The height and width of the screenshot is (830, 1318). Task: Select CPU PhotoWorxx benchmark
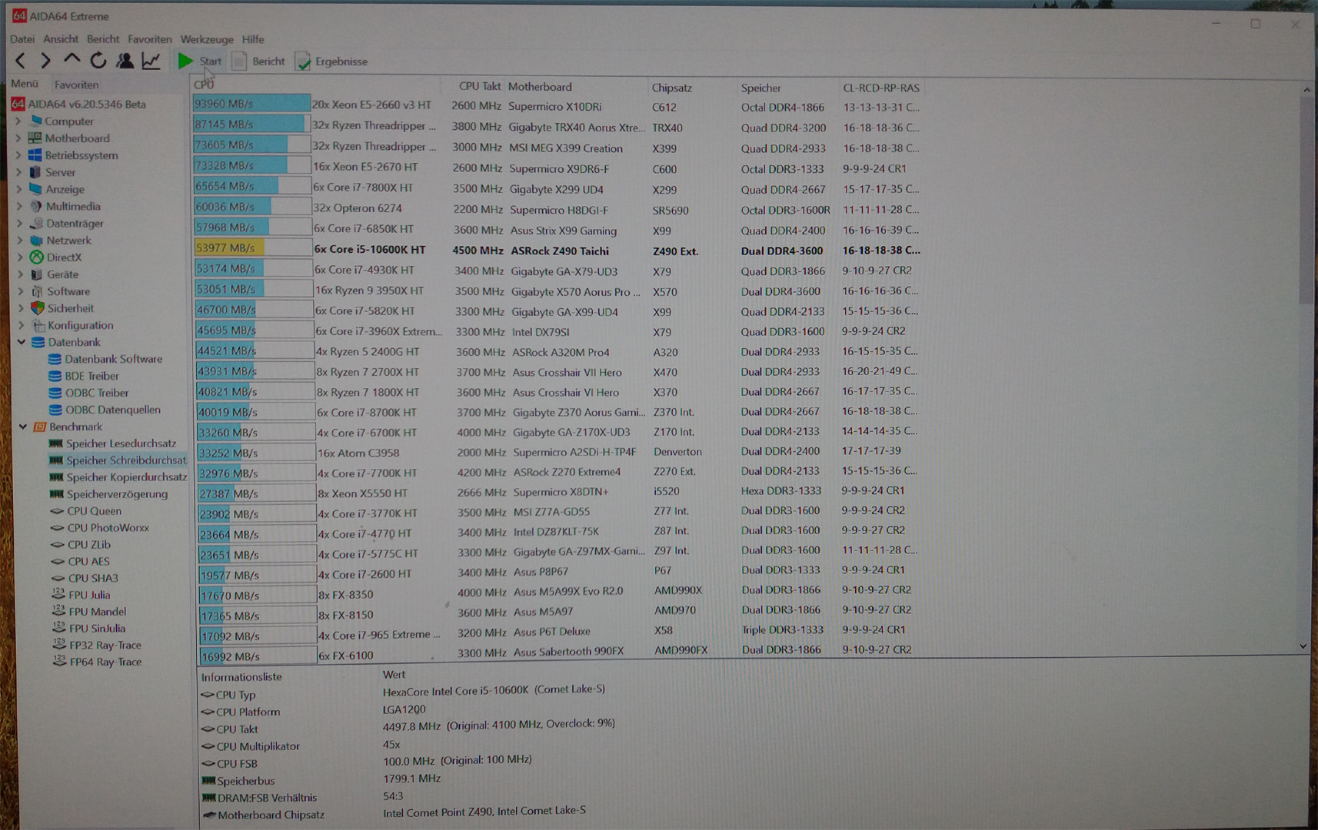click(x=108, y=527)
